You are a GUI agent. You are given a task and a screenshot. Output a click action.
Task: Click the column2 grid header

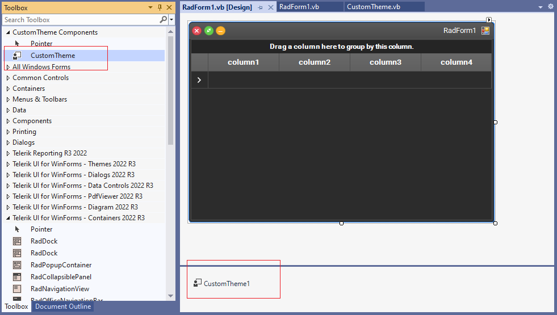[315, 62]
